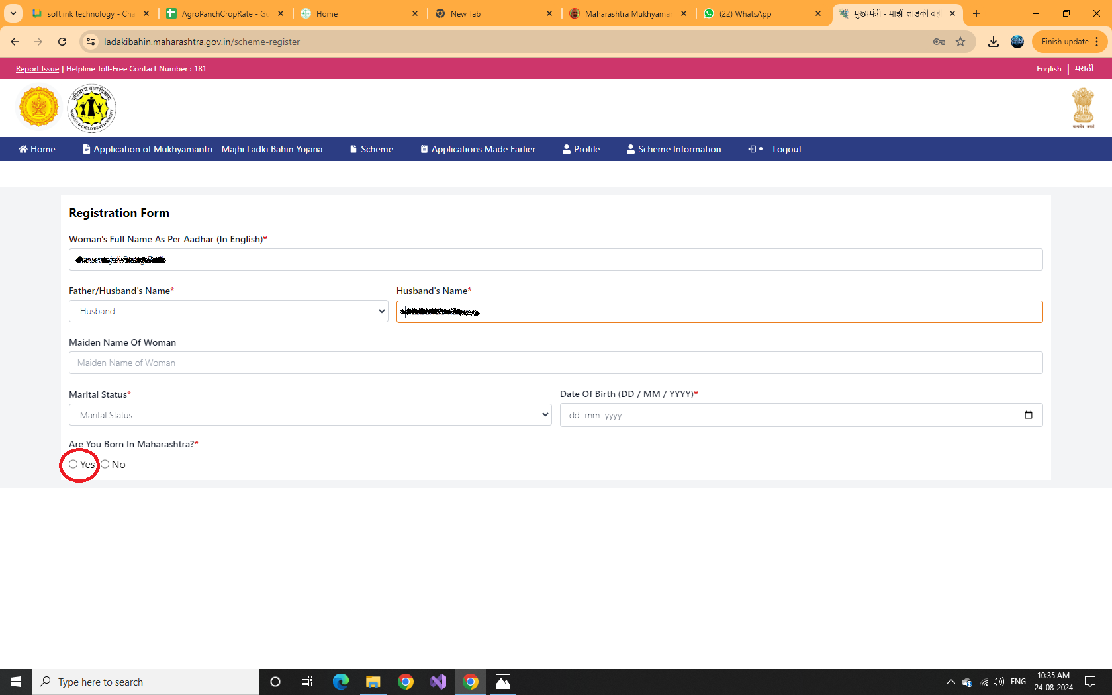Viewport: 1112px width, 695px height.
Task: Click the bookmark star icon in address bar
Action: [960, 42]
